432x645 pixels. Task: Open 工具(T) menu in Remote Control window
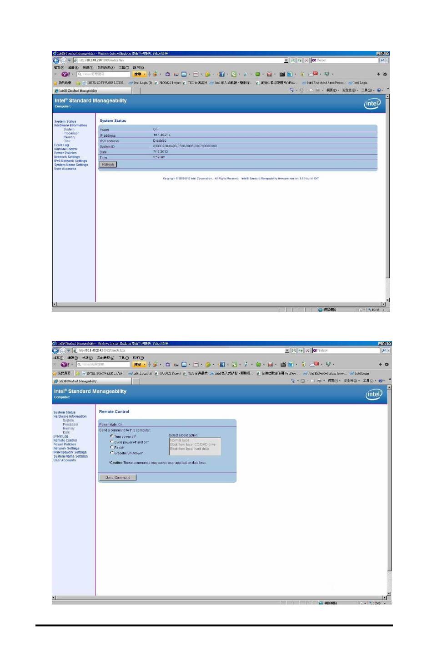(124, 358)
